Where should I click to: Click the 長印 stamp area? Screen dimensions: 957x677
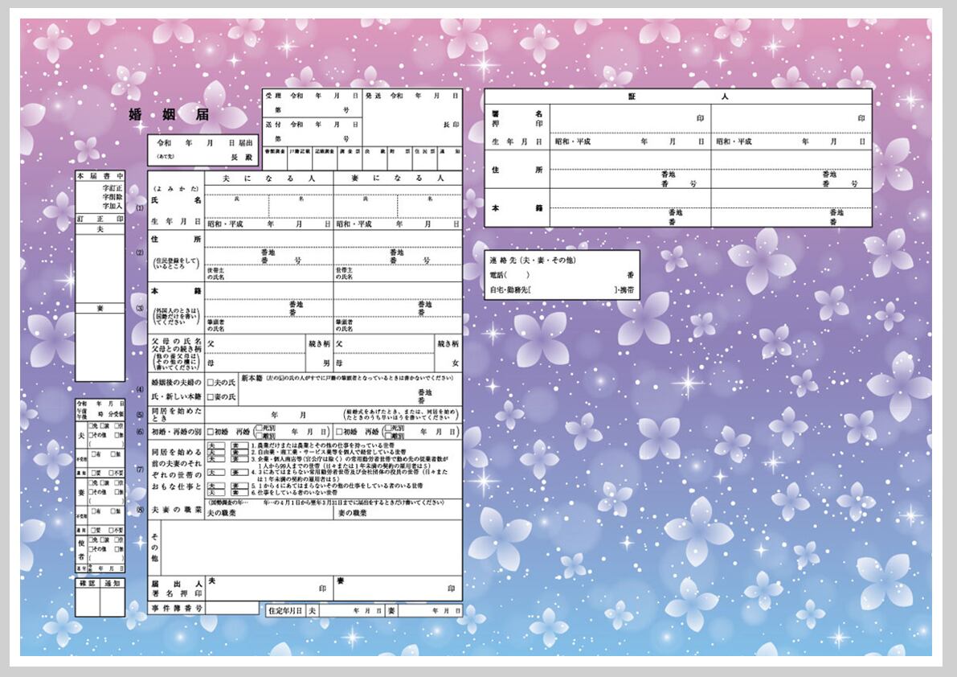coord(451,125)
